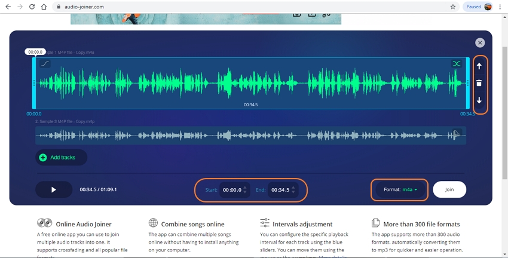Click inside track 1 green waveform
Viewport: 508px width, 258px height.
pyautogui.click(x=250, y=83)
